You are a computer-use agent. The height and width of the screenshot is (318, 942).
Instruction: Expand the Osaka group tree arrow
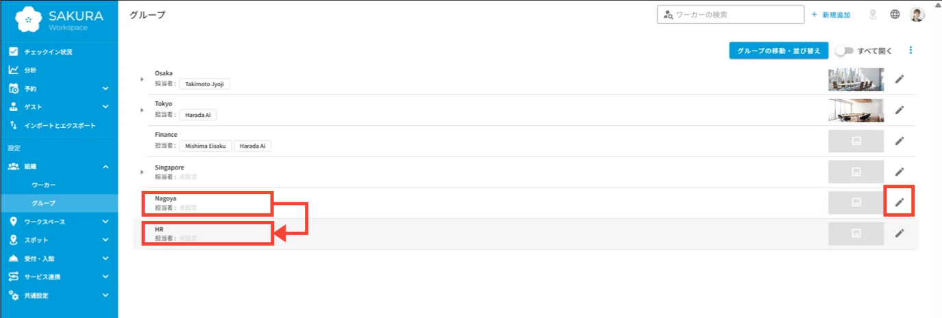coord(142,79)
